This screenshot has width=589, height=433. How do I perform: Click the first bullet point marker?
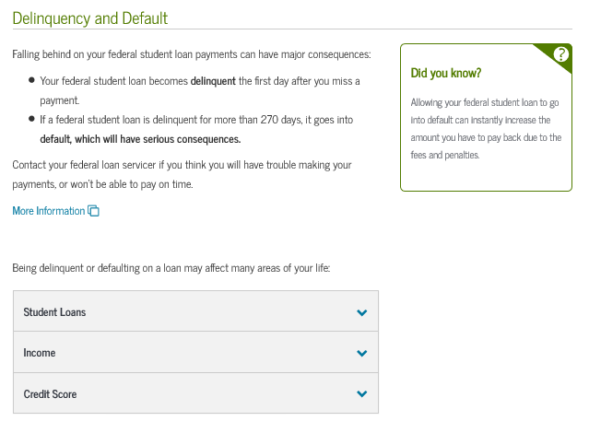pyautogui.click(x=32, y=81)
